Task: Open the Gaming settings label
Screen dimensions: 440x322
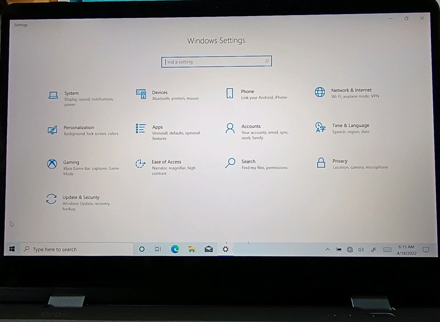Action: tap(71, 162)
